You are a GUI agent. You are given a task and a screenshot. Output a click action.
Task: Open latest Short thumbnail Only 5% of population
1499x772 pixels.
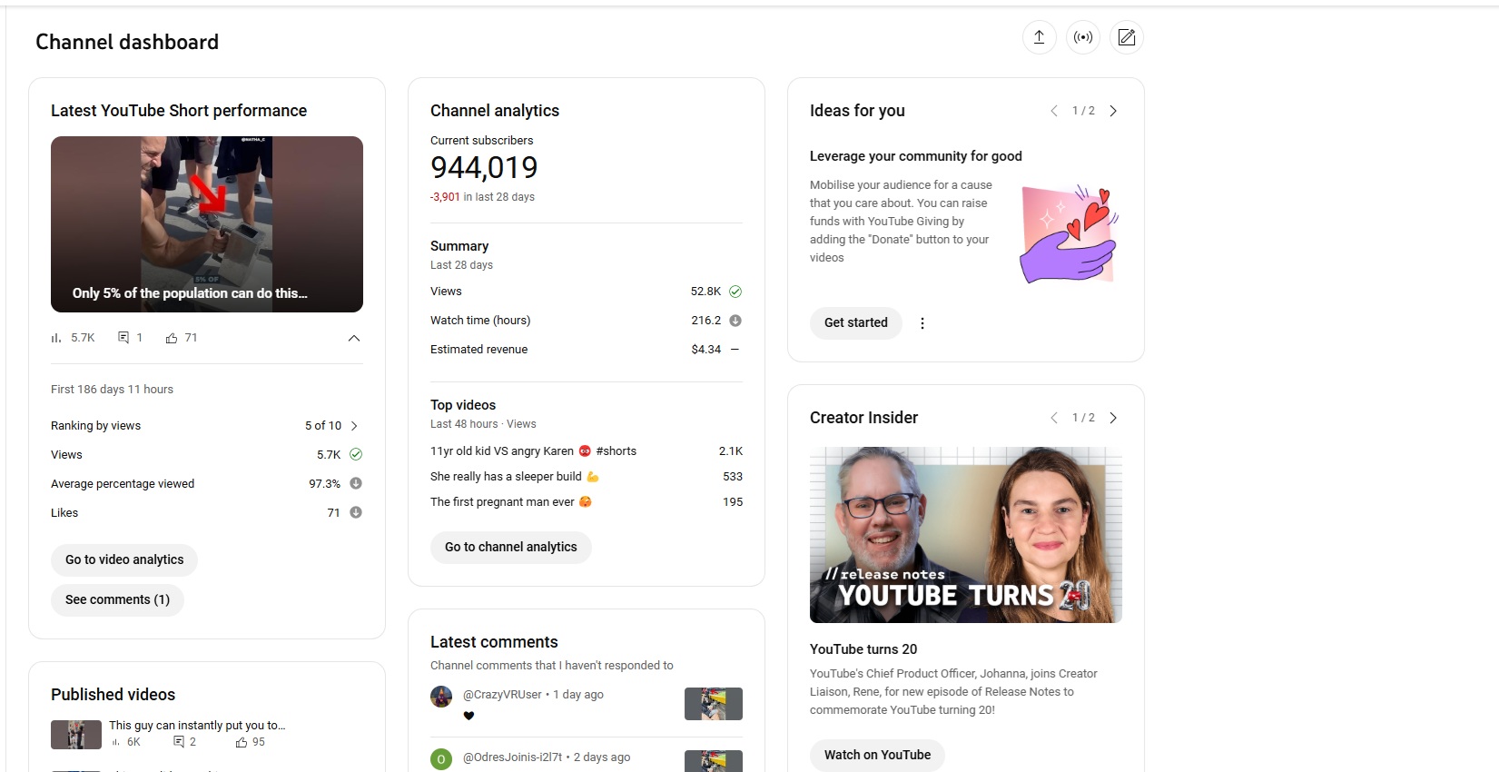tap(207, 224)
